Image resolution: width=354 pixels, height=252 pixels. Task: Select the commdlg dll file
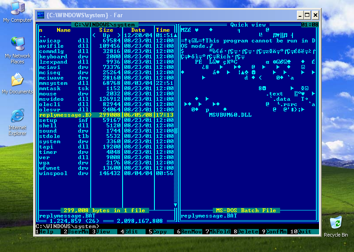click(106, 51)
